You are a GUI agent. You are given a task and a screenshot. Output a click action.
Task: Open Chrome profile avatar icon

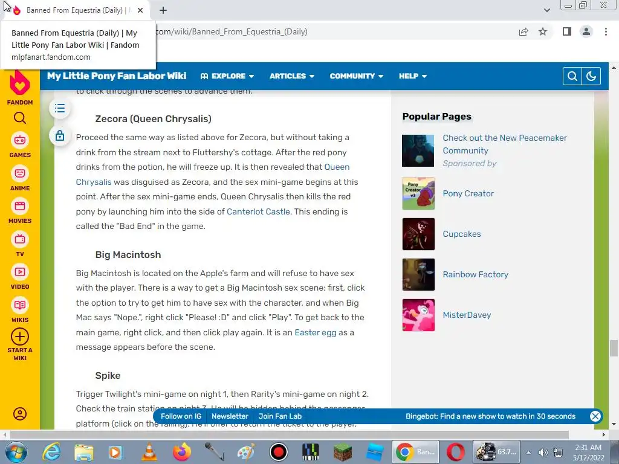tap(586, 31)
